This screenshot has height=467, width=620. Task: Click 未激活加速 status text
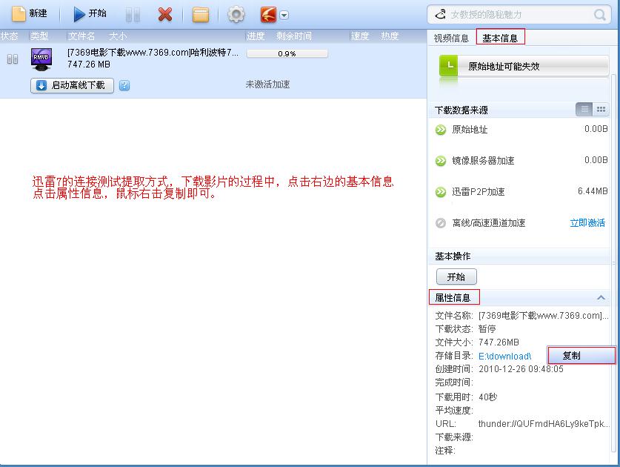point(267,85)
